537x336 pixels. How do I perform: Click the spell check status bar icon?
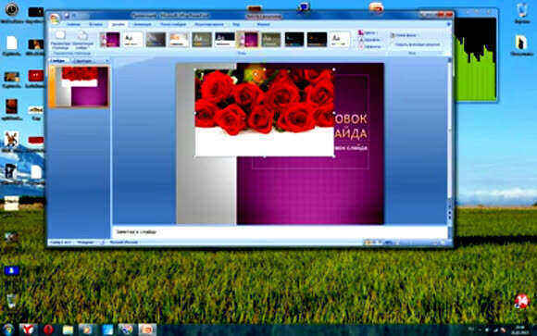pos(103,243)
